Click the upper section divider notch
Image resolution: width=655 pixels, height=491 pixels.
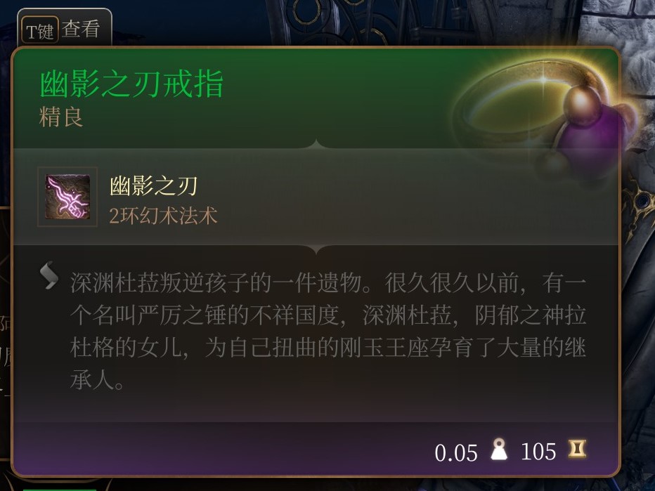(316, 144)
